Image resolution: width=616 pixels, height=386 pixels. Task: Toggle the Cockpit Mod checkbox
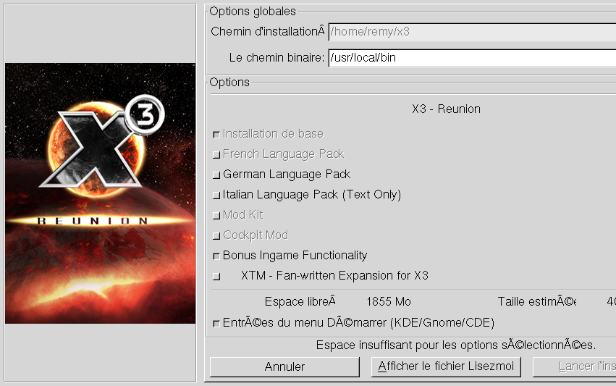tap(216, 236)
